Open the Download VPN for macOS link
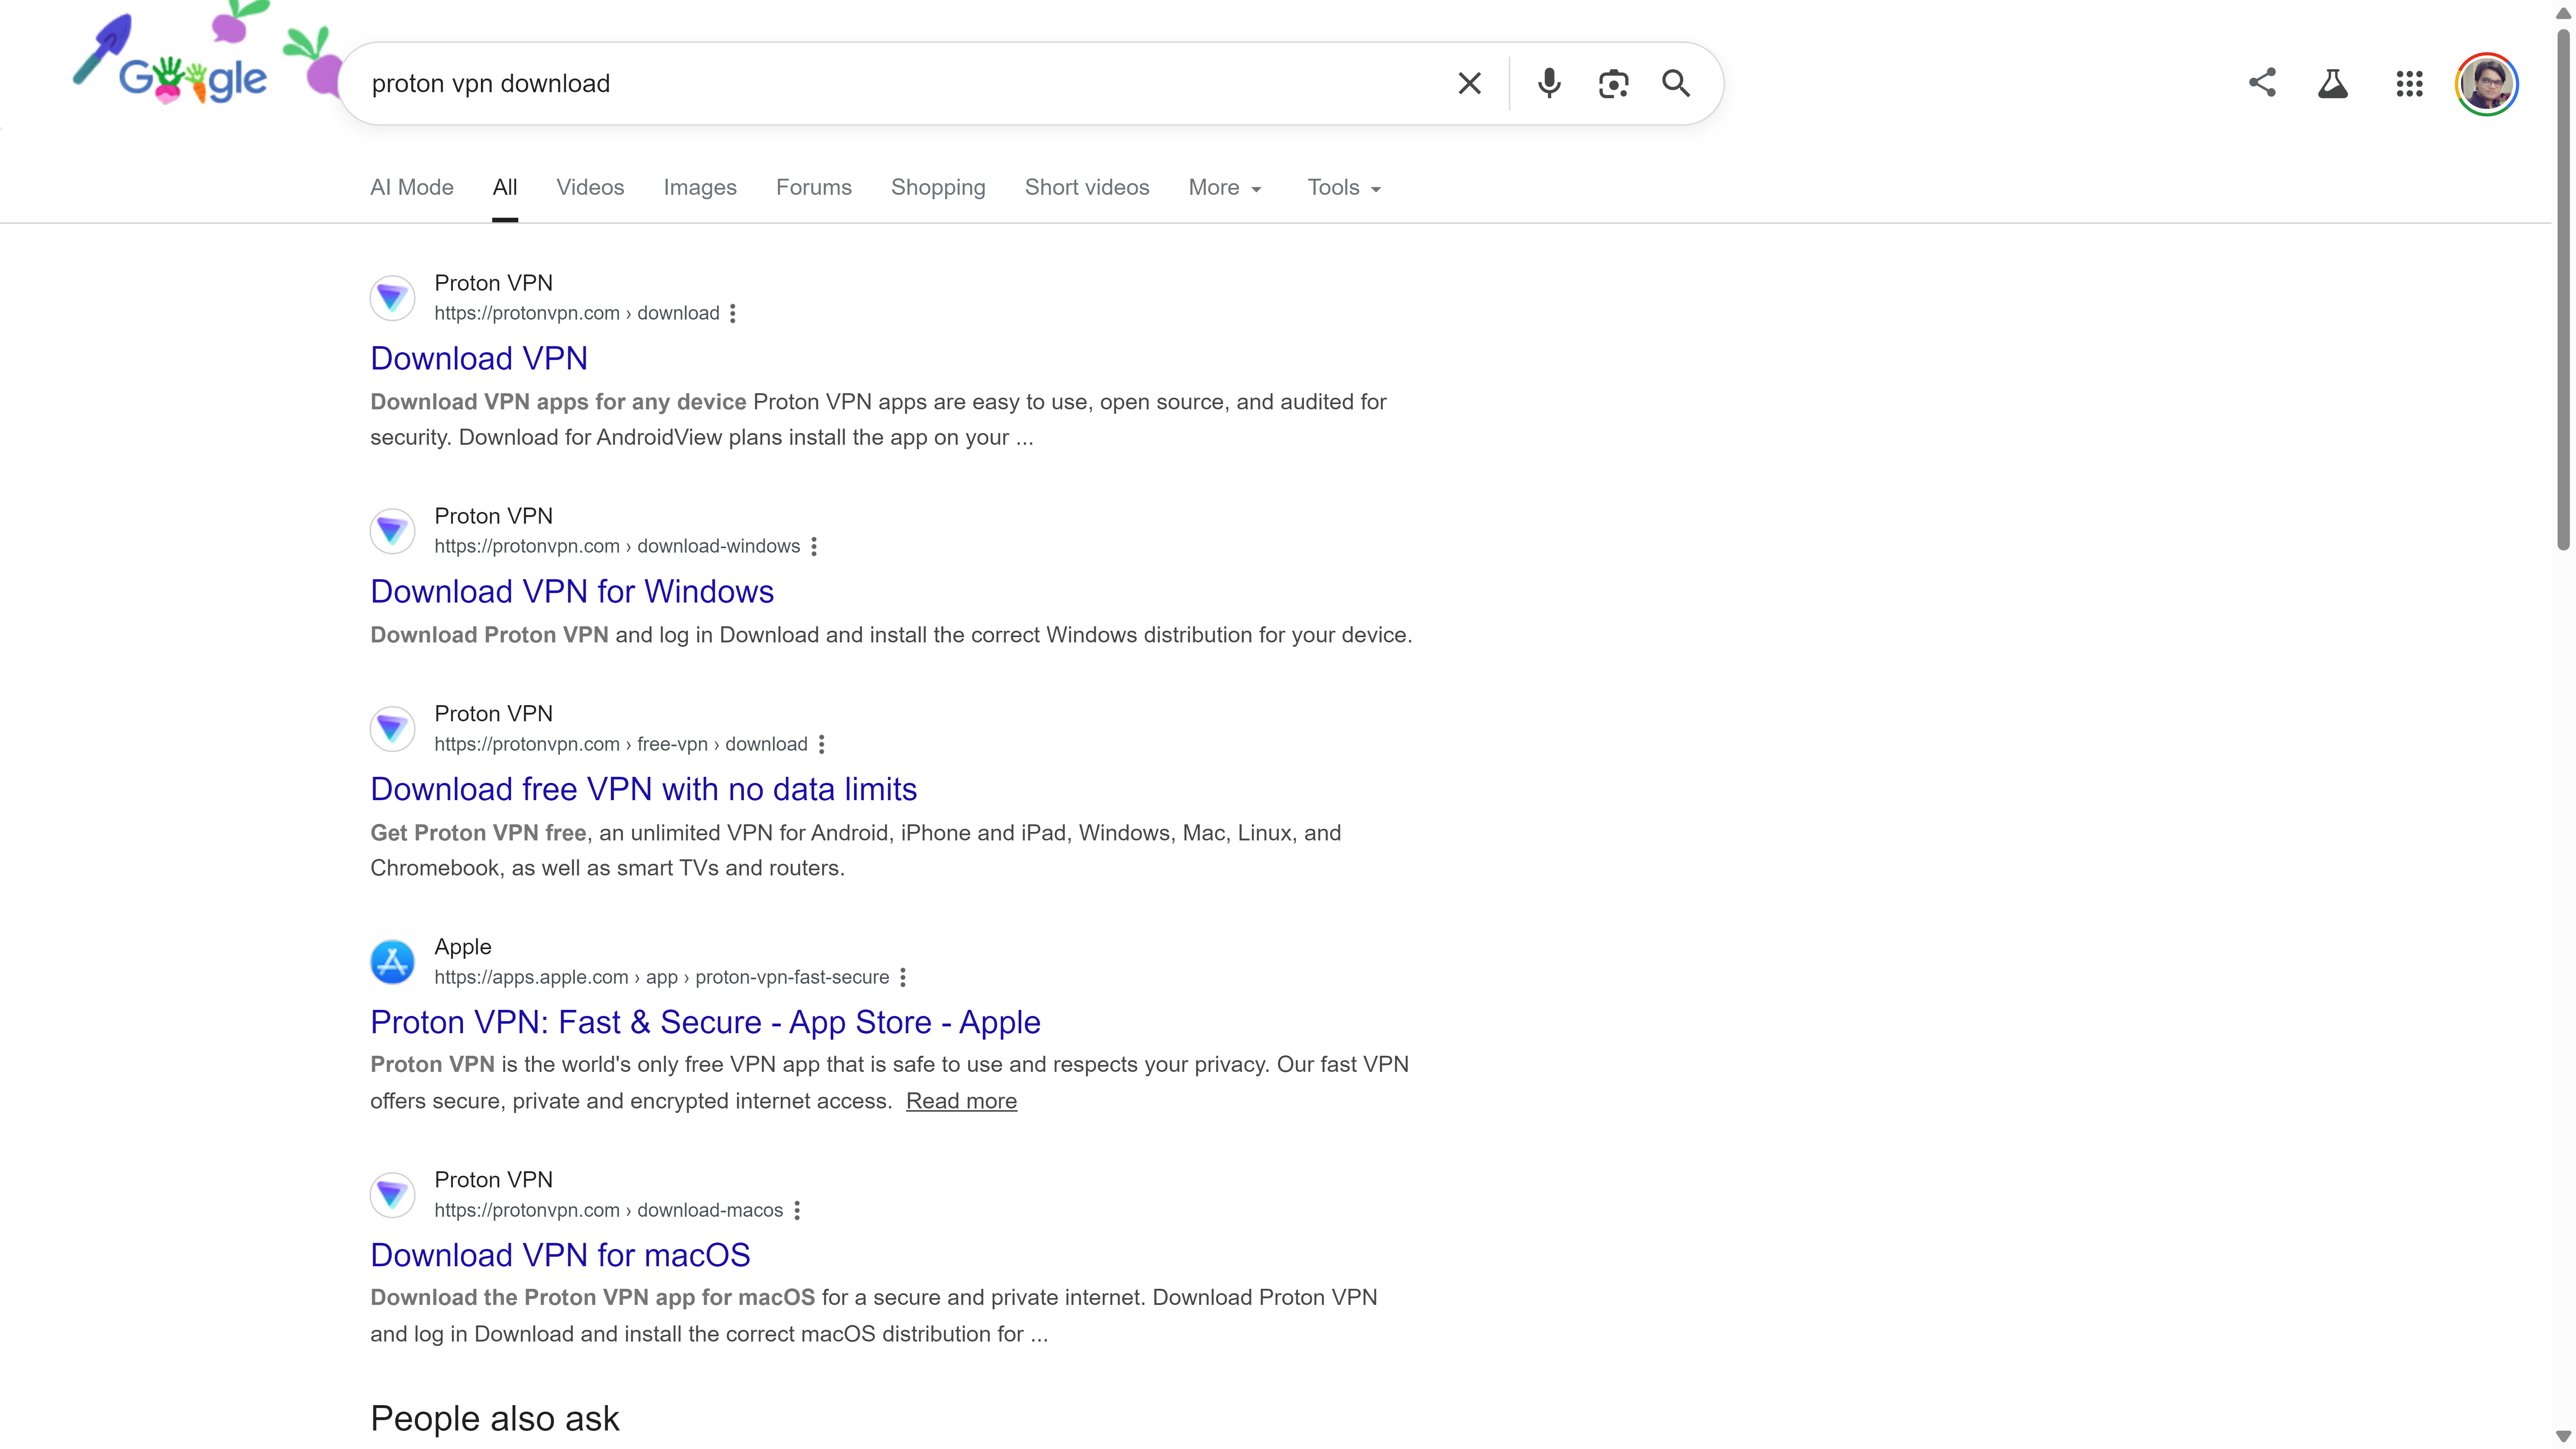 (x=560, y=1255)
